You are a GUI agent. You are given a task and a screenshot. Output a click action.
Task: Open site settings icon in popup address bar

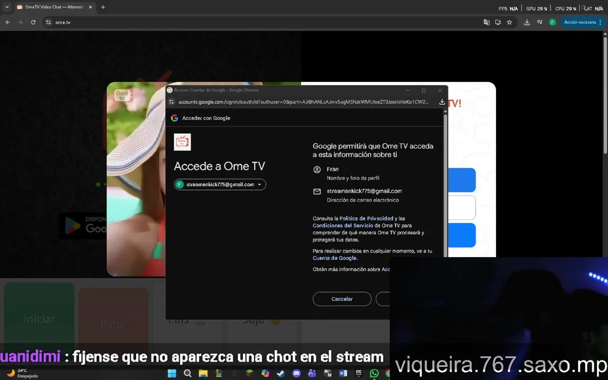[172, 102]
